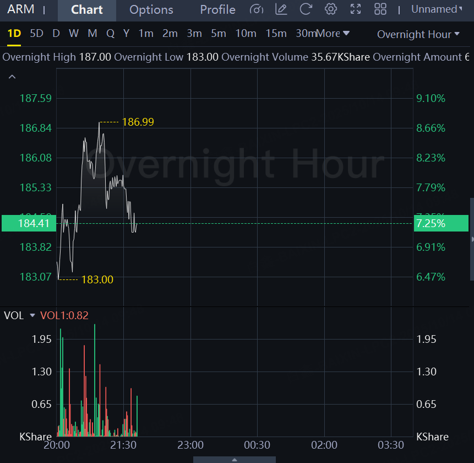This screenshot has width=474, height=463.
Task: Click the right edge panel expand arrow
Action: (471, 239)
